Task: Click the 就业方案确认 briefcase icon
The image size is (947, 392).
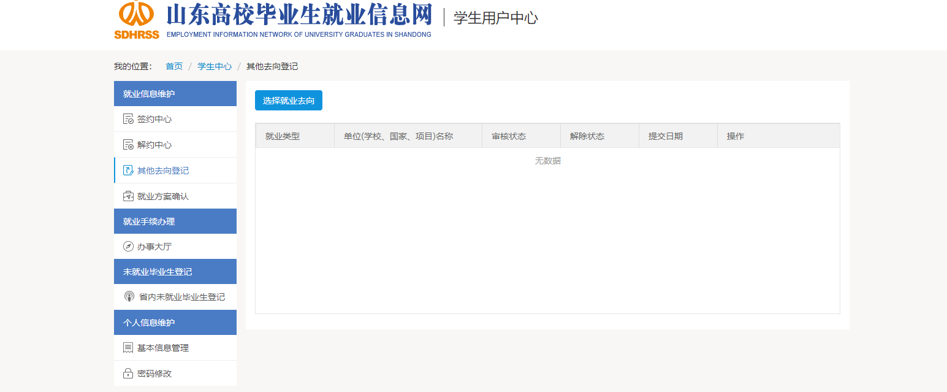Action: pos(128,196)
